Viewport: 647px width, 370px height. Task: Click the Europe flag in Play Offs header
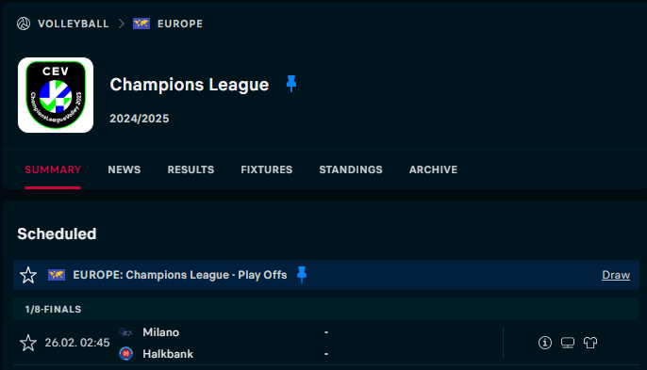(x=57, y=275)
